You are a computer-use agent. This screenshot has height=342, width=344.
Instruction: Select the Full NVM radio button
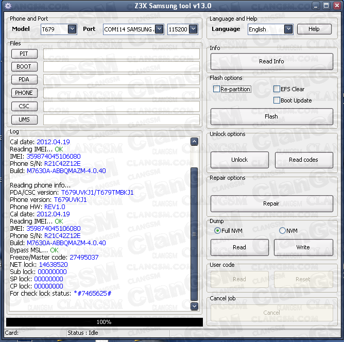[x=217, y=231]
